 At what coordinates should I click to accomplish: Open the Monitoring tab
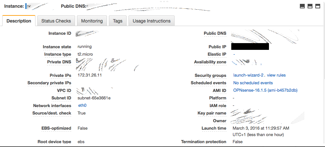click(92, 21)
